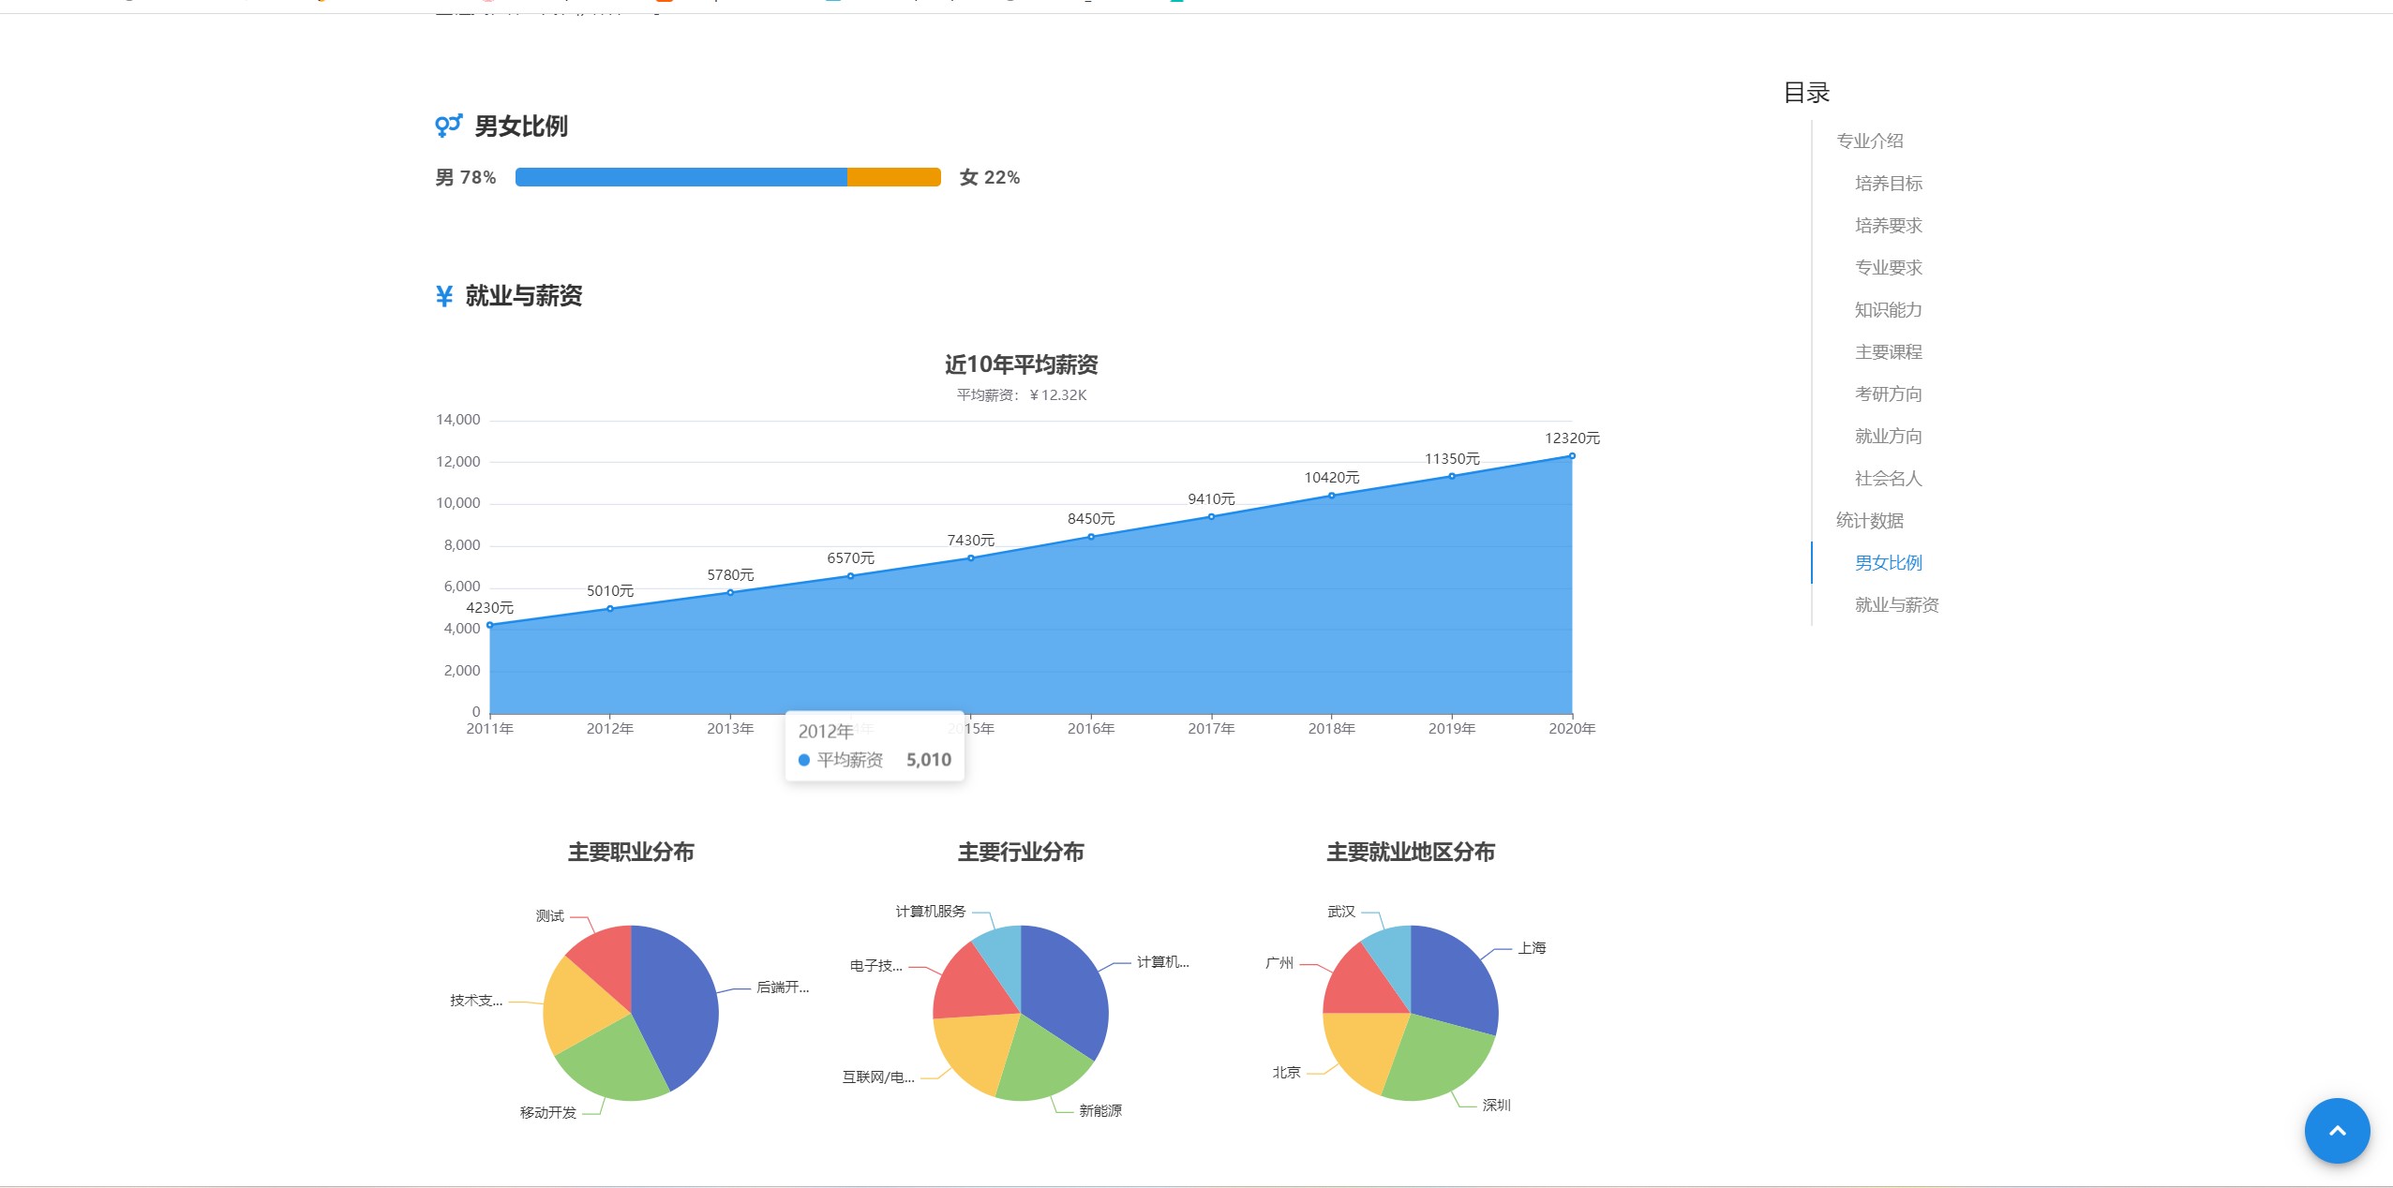Click the 2017年 data point labeled 9410元
Viewport: 2393px width, 1188px height.
[x=1211, y=516]
